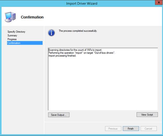Click the computer wizard icon in header
163x136 pixels.
pos(10,17)
